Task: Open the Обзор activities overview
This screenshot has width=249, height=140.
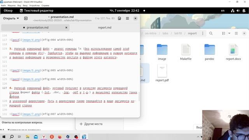Action: pos(8,10)
